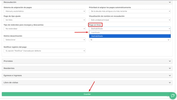
Task: Close the Pago en línea dropdown field
Action: pos(130,29)
